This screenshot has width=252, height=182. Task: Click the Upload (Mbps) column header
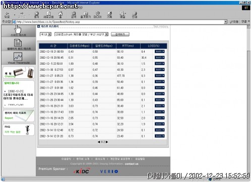coord(104,46)
